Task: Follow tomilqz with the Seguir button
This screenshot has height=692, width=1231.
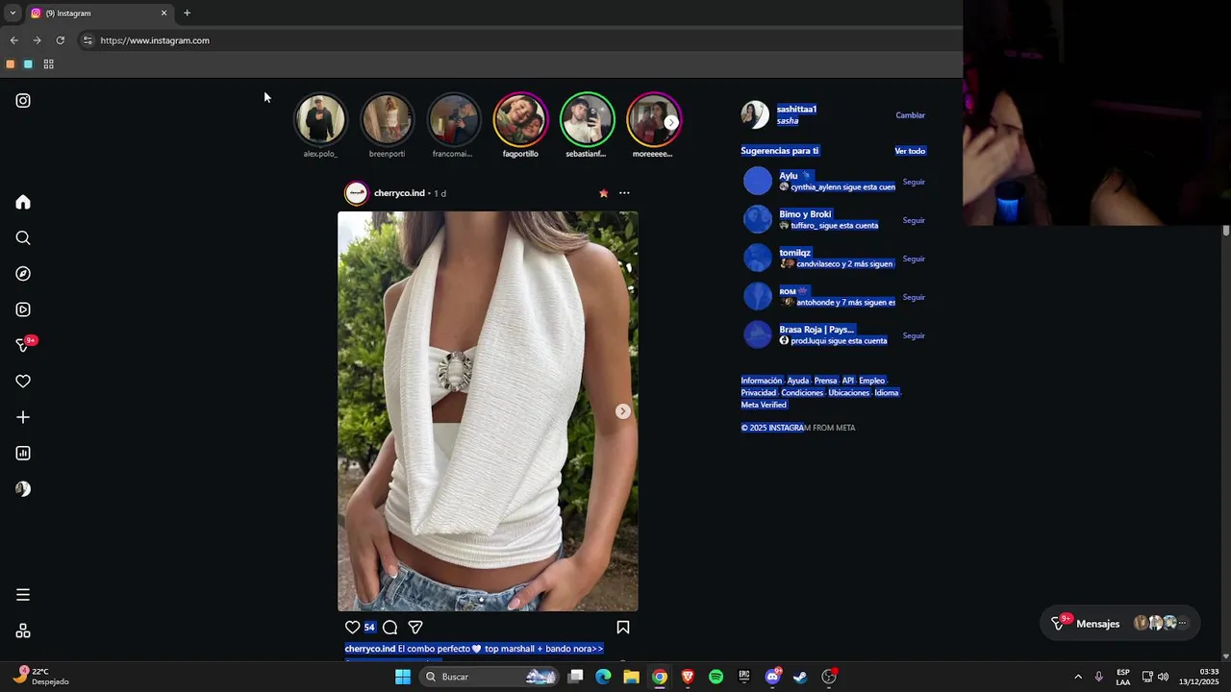Action: coord(914,259)
